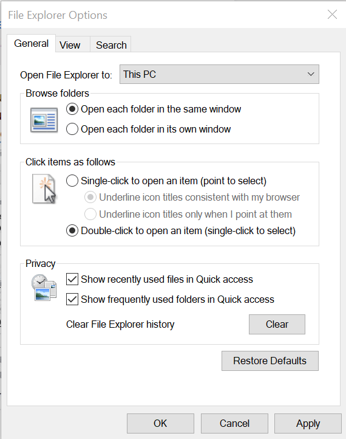Click the Browse folders window icon
The width and height of the screenshot is (346, 439).
44,120
